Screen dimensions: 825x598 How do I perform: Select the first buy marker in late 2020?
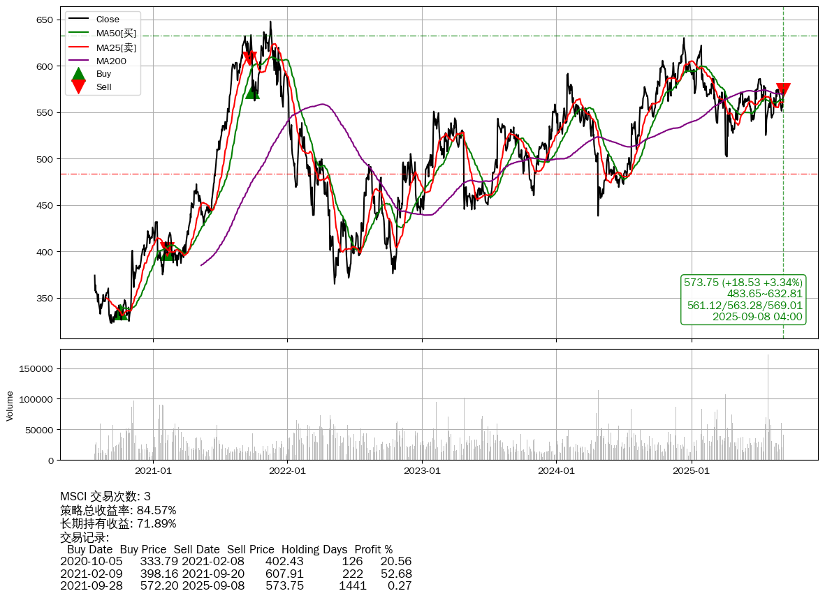pos(122,313)
